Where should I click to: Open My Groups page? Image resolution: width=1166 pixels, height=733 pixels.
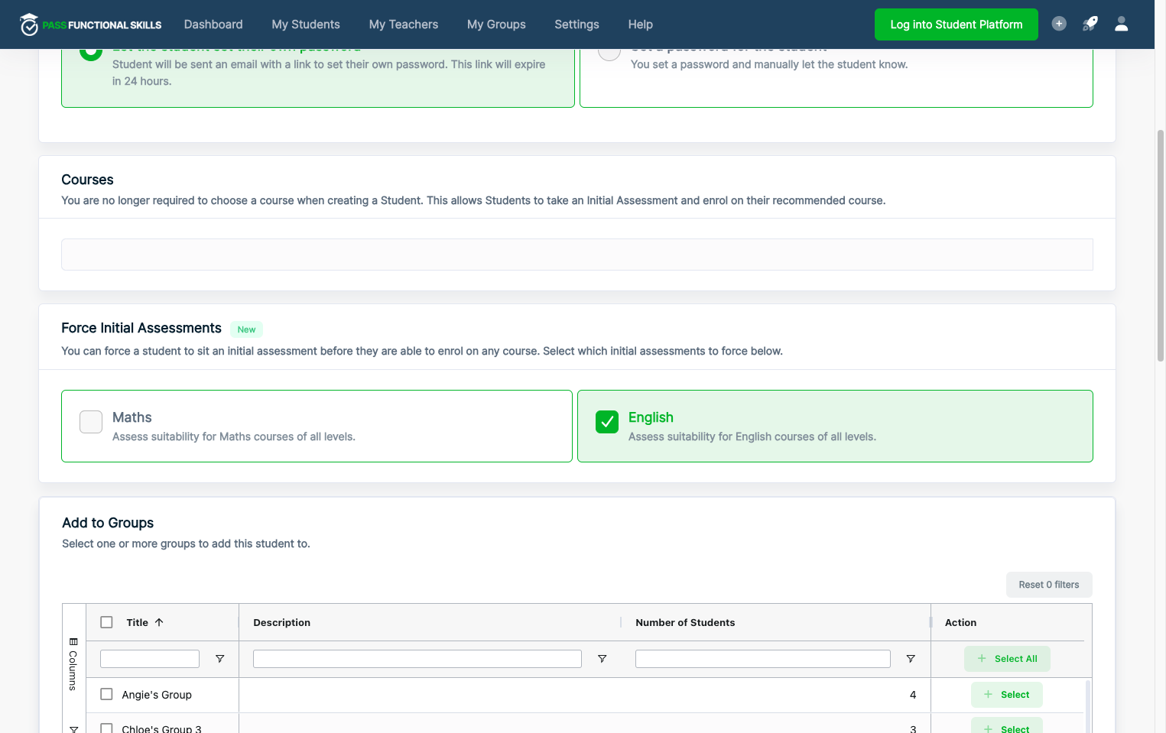click(x=496, y=24)
